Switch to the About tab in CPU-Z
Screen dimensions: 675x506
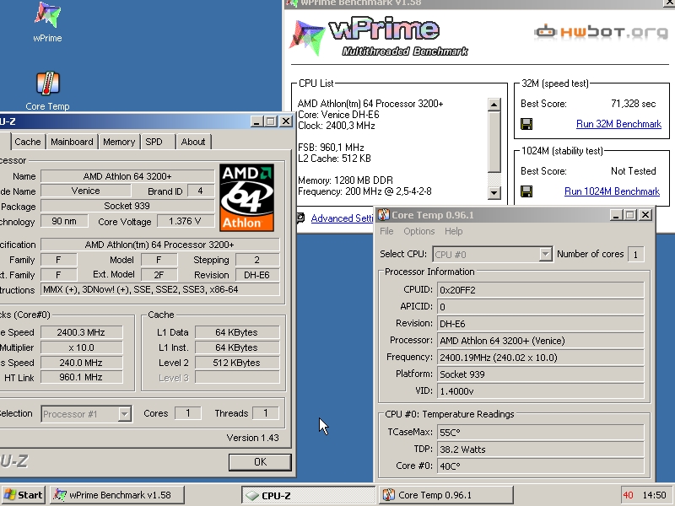193,142
